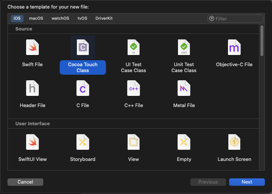Click the Cancel button
This screenshot has width=272, height=194.
[x=25, y=182]
